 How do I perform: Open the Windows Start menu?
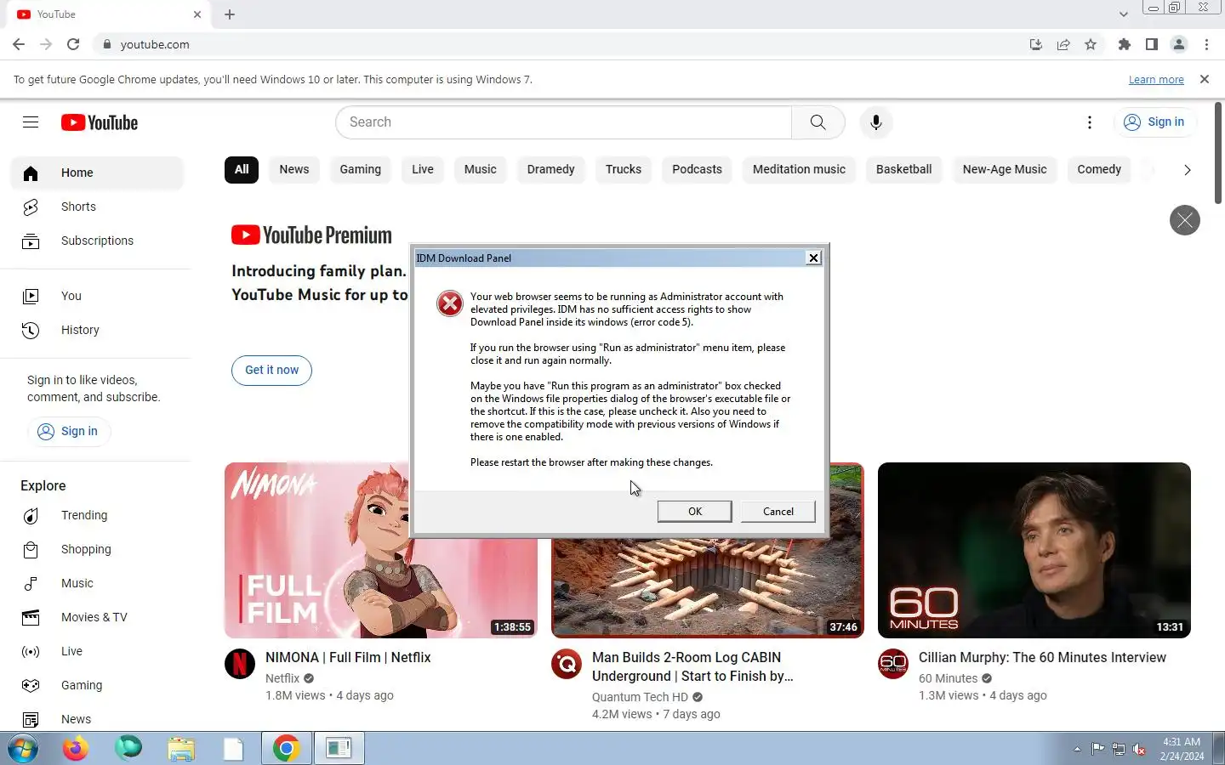[x=23, y=749]
